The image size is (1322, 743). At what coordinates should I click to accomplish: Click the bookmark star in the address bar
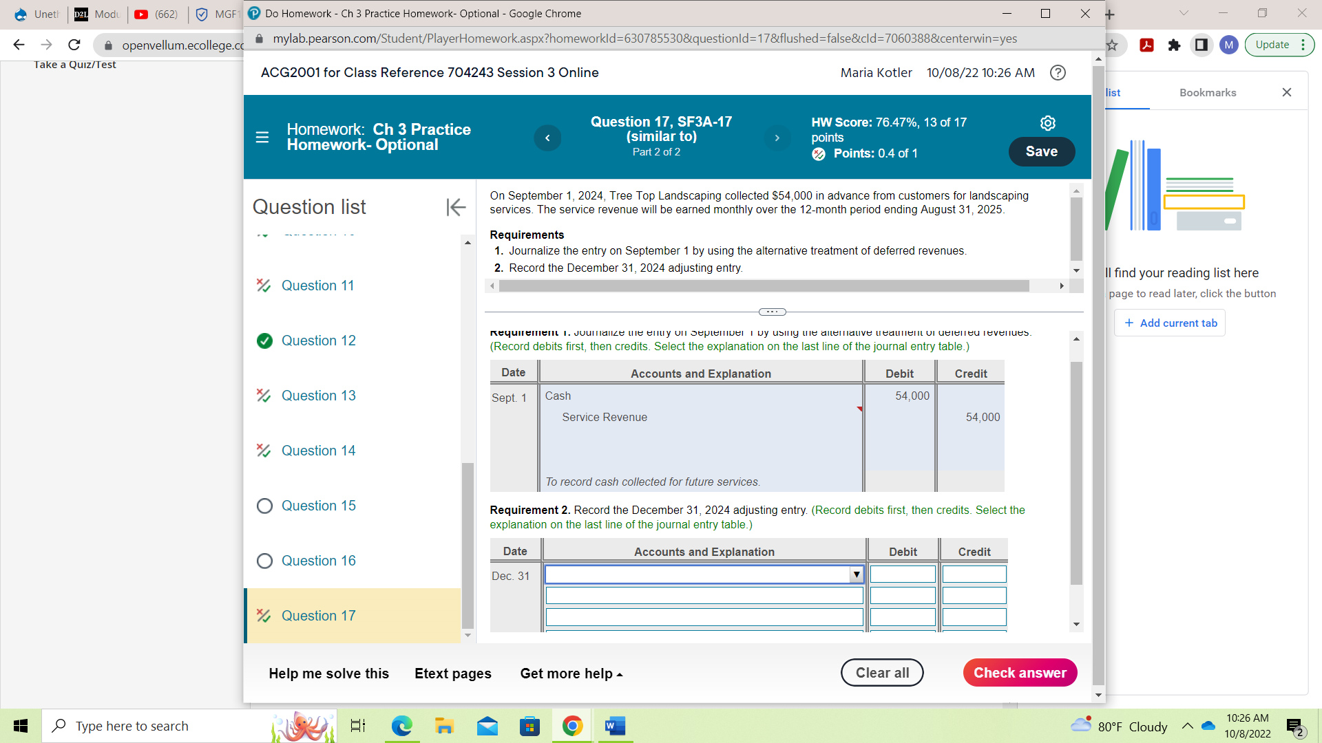[x=1113, y=45]
